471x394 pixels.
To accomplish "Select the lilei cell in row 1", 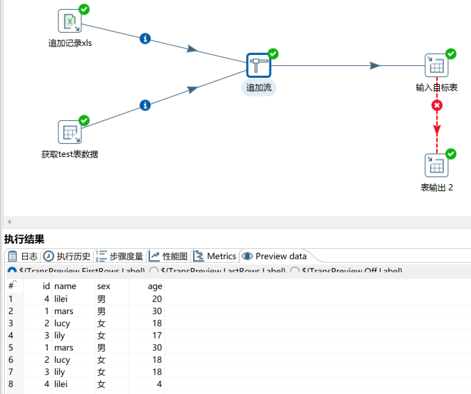I will point(64,299).
